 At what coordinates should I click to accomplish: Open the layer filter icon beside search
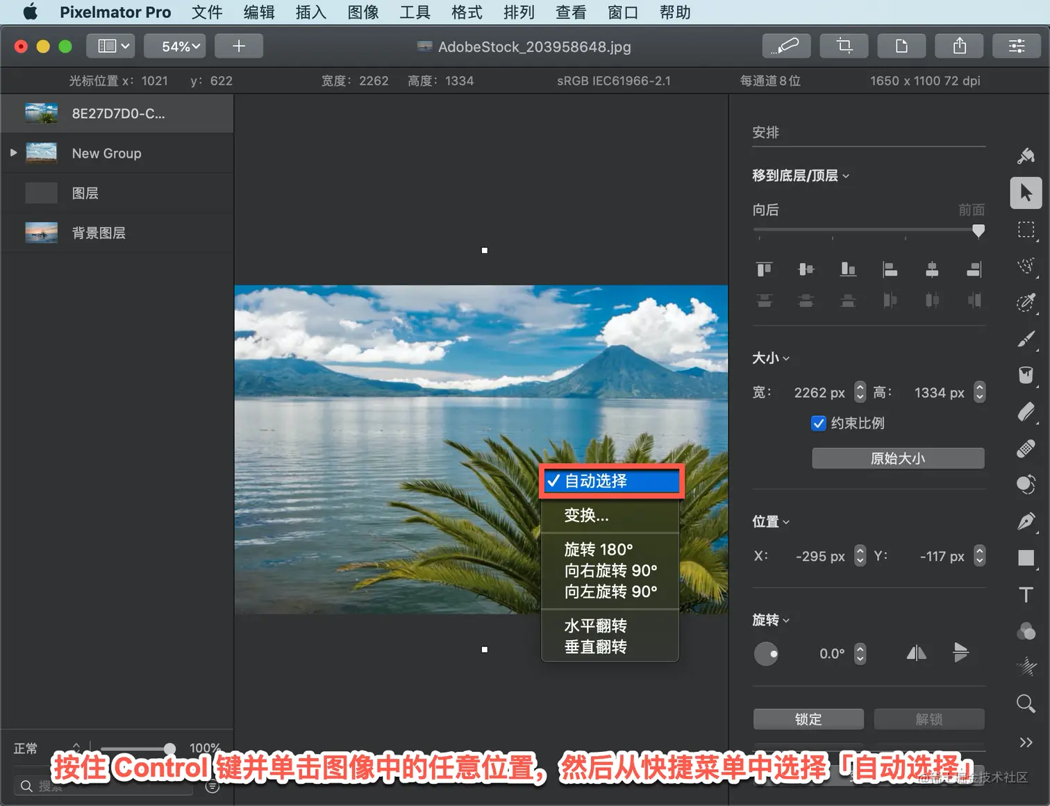point(212,787)
